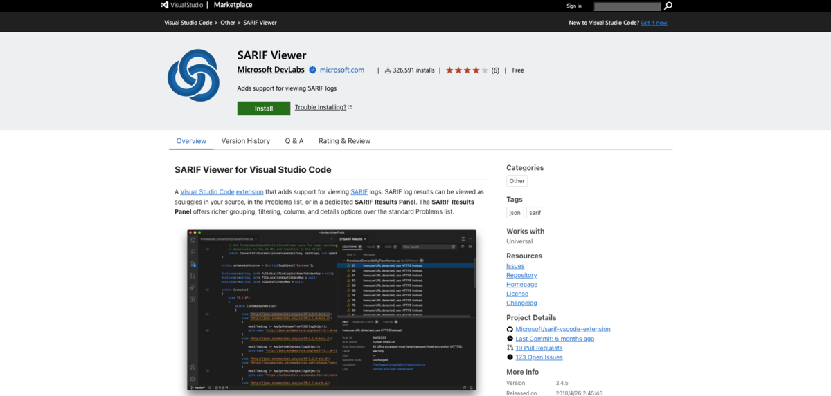Click the sarif tag
Screen dimensions: 831x396
pos(535,213)
